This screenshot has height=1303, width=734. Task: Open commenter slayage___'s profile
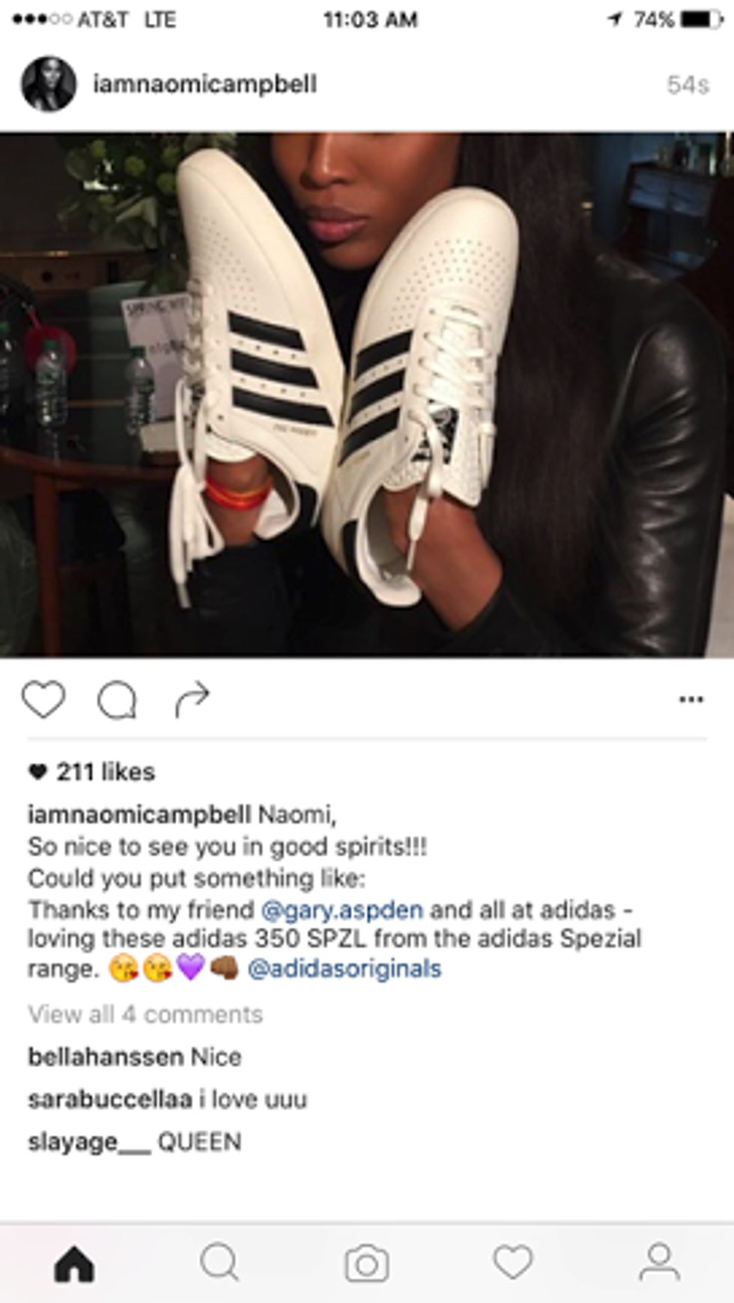89,1143
